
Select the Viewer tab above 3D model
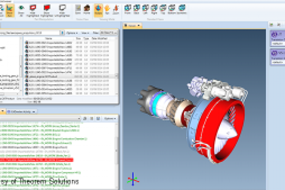[133, 26]
